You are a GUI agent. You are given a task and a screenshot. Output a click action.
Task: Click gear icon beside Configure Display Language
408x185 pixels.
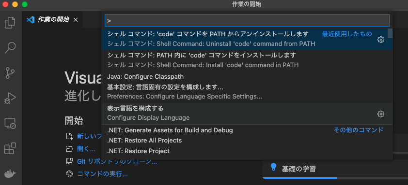(x=381, y=114)
